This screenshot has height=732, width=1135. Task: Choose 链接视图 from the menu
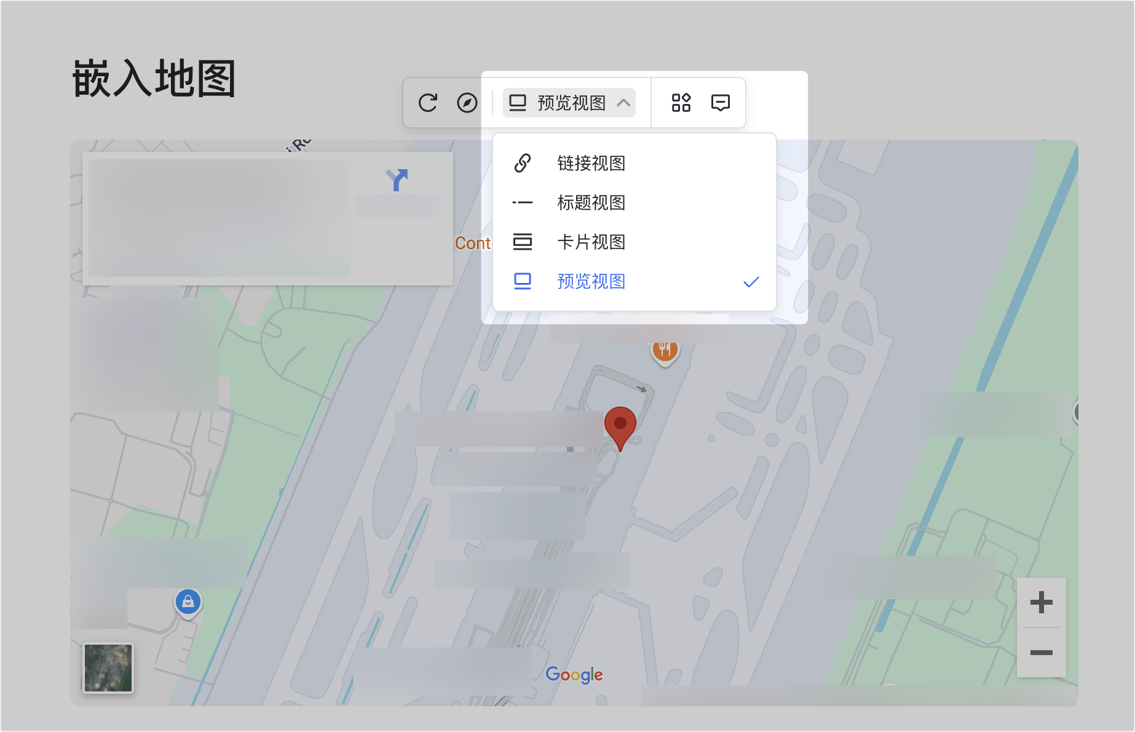(x=590, y=163)
